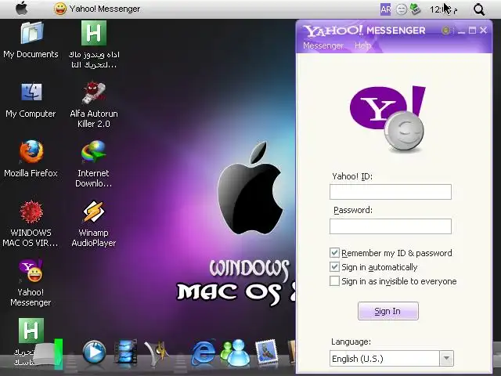
Task: Toggle Sign in automatically checkbox
Action: point(334,267)
